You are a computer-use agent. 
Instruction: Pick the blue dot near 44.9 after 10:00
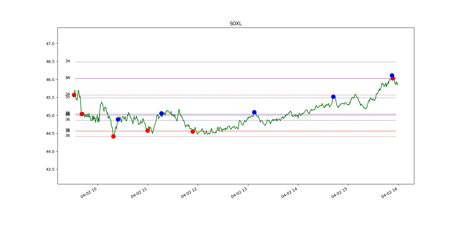click(x=118, y=119)
